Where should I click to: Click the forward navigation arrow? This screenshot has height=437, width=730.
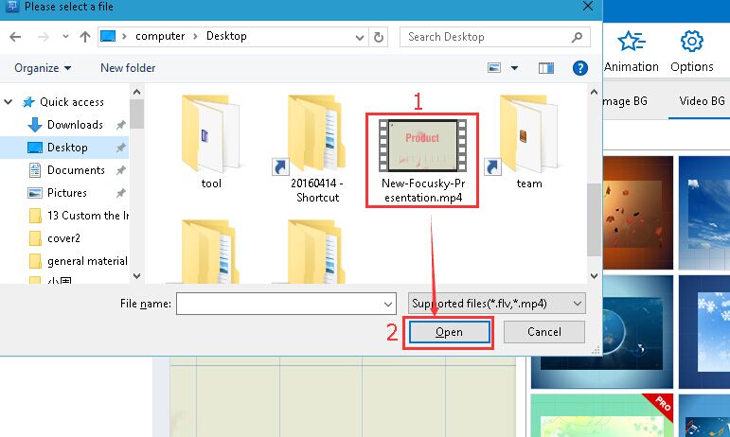tap(44, 37)
